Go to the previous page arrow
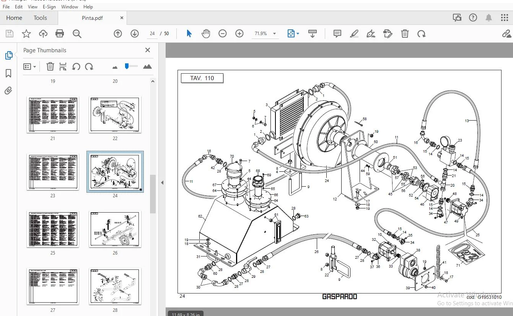Image resolution: width=513 pixels, height=316 pixels. coord(118,34)
